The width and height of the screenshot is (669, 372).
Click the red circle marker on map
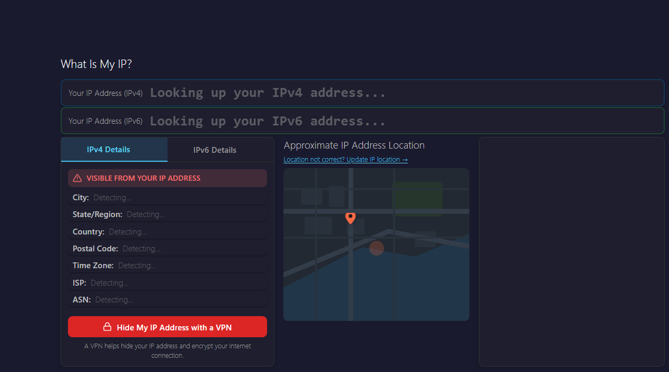pos(376,248)
